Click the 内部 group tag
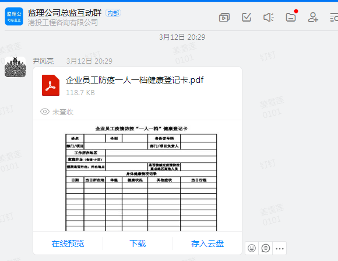Viewport: 338px width, 261px height. (x=113, y=13)
